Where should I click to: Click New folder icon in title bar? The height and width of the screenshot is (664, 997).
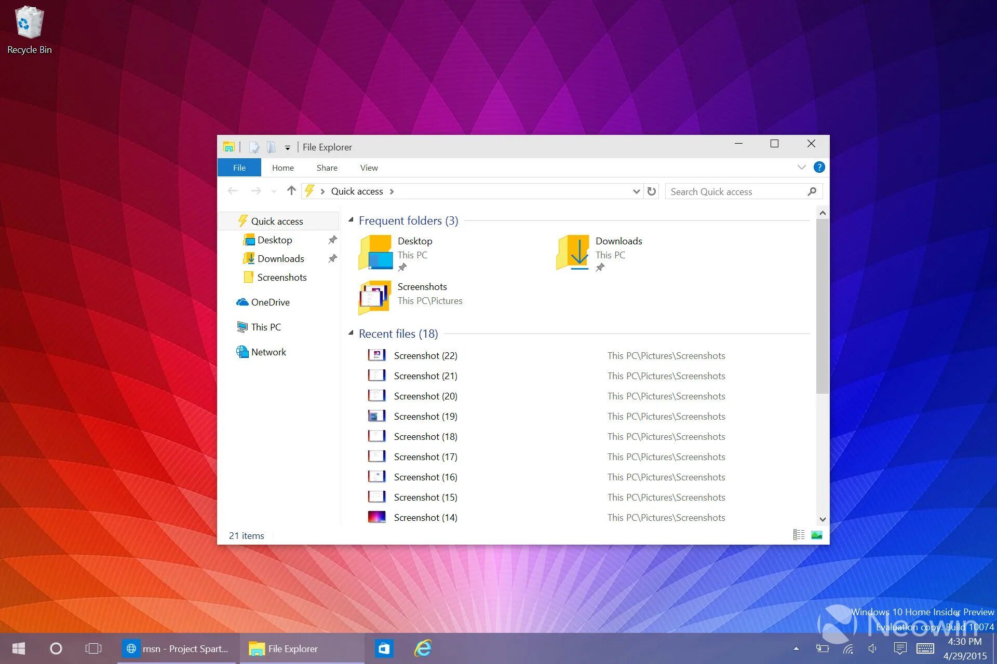pos(271,147)
